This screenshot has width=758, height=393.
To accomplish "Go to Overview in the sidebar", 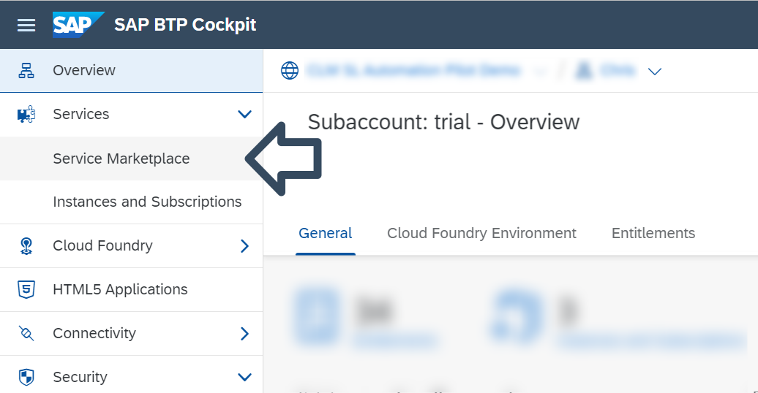I will [x=132, y=70].
